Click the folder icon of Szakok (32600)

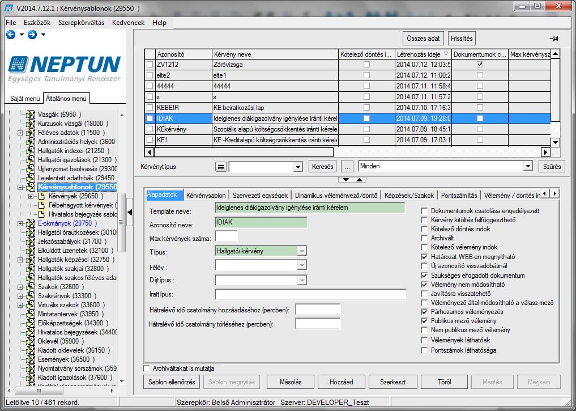tap(31, 287)
